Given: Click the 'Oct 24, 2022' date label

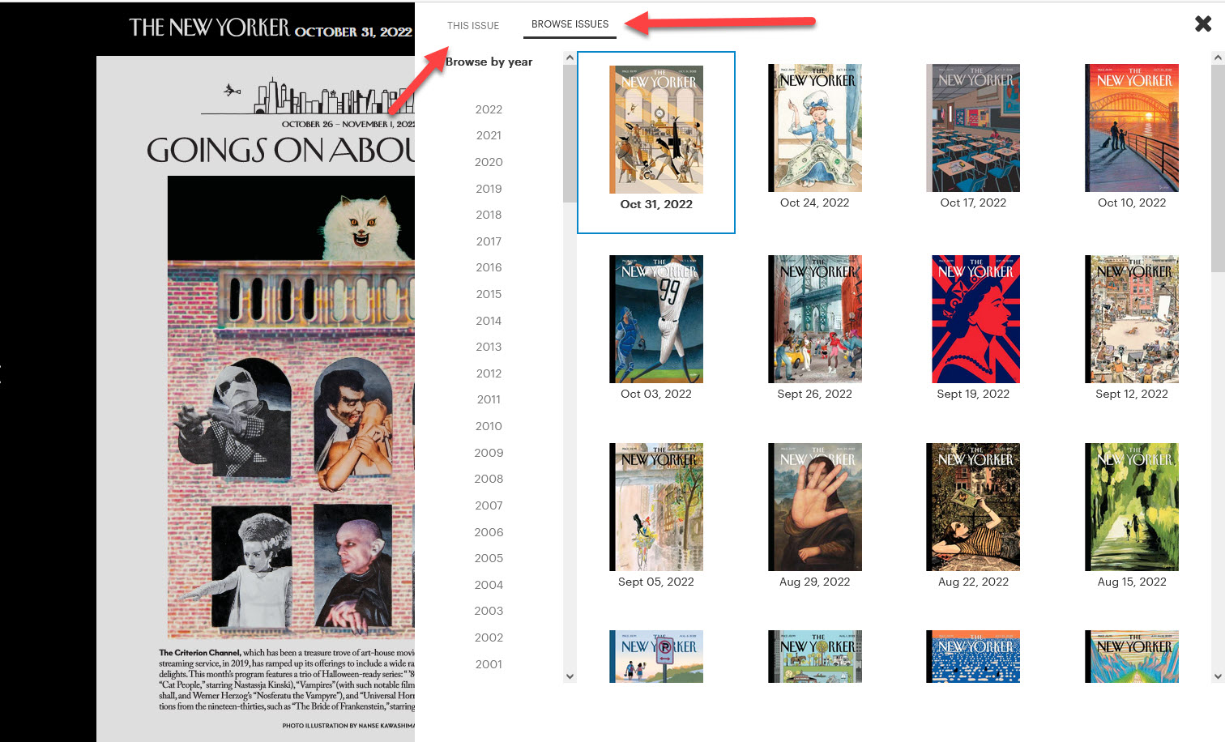Looking at the screenshot, I should pyautogui.click(x=815, y=203).
